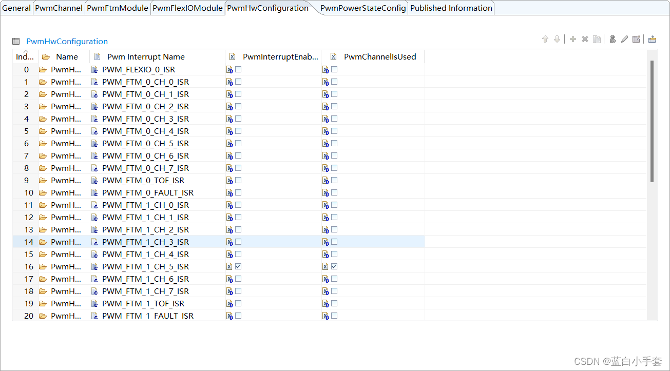Check PwmChannelIsUsed for PWM_FTM_1_TOF_ISR
Image resolution: width=670 pixels, height=371 pixels.
coord(334,303)
